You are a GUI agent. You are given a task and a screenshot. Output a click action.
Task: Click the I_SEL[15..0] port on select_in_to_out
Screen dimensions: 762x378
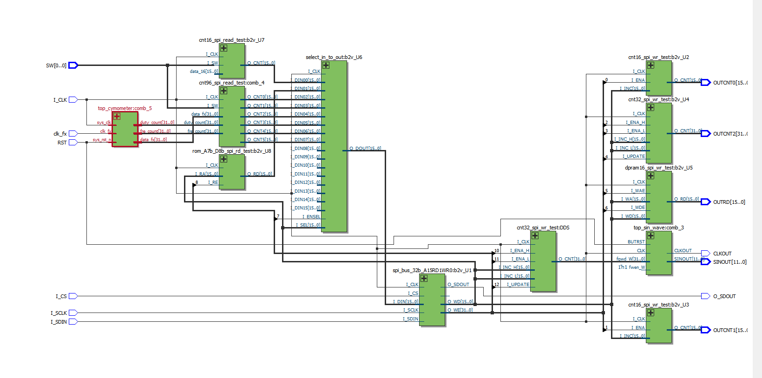click(308, 225)
